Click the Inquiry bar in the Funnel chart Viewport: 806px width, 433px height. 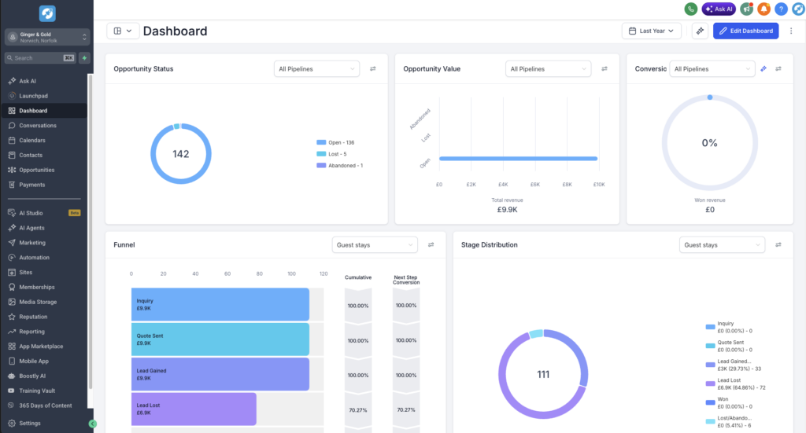point(220,305)
